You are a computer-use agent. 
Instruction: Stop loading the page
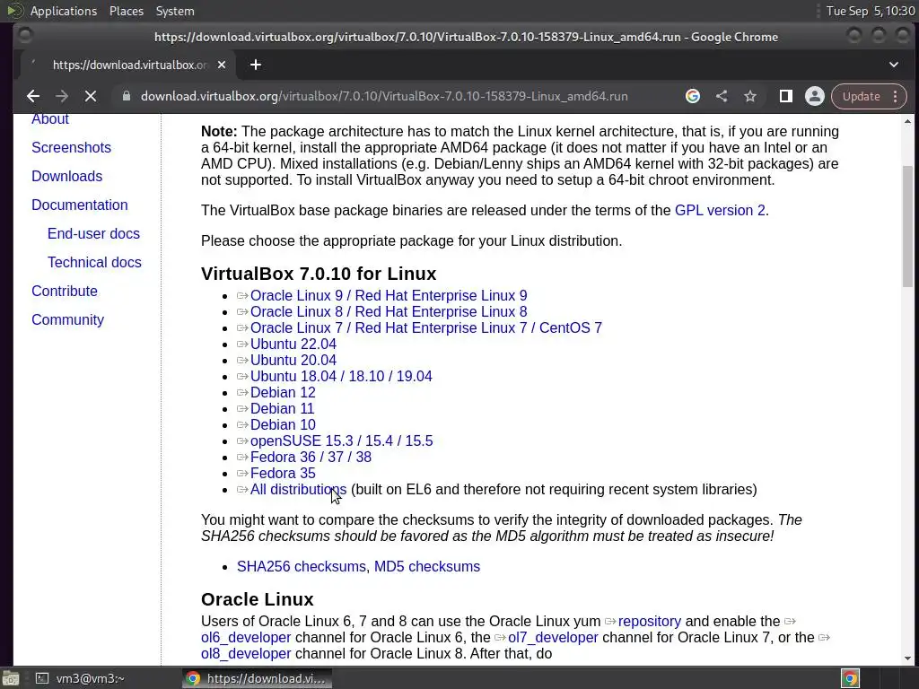click(x=91, y=96)
